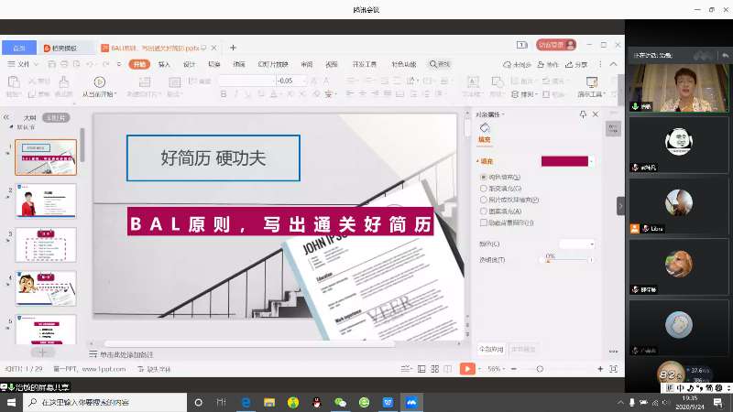Open the Insert ribbon tab

[x=164, y=64]
